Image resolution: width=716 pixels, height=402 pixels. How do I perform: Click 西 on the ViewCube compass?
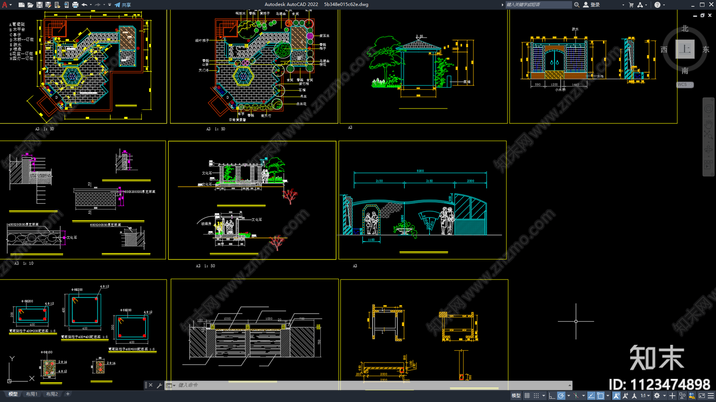664,50
